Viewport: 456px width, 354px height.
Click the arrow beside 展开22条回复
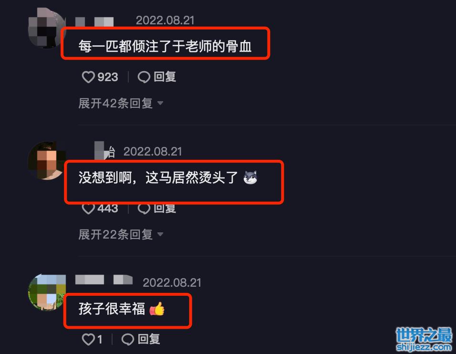tap(160, 234)
